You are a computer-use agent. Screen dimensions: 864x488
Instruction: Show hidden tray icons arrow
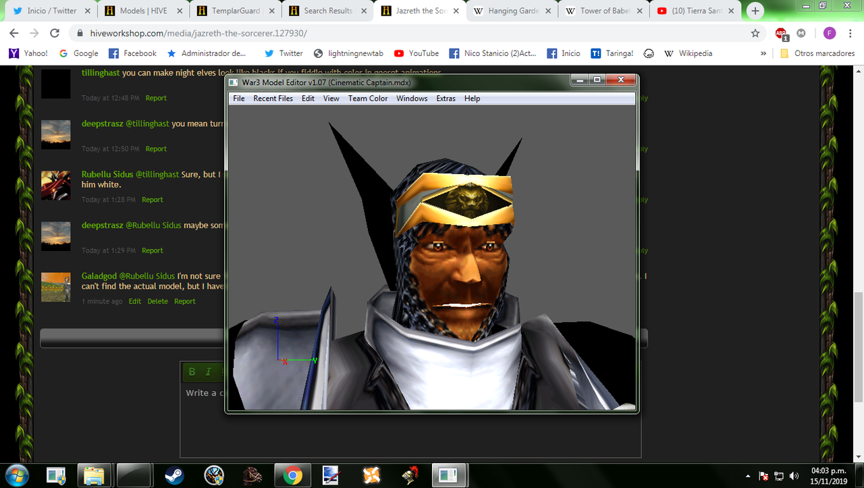(748, 476)
